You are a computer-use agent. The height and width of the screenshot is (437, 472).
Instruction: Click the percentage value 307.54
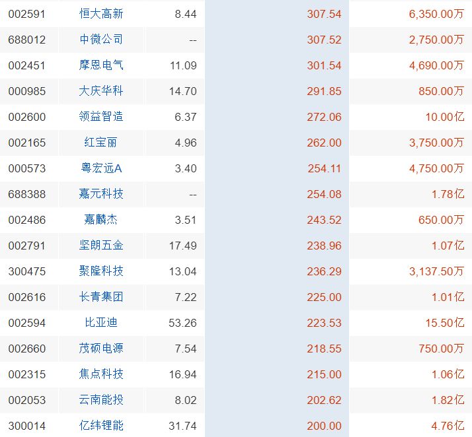(324, 14)
